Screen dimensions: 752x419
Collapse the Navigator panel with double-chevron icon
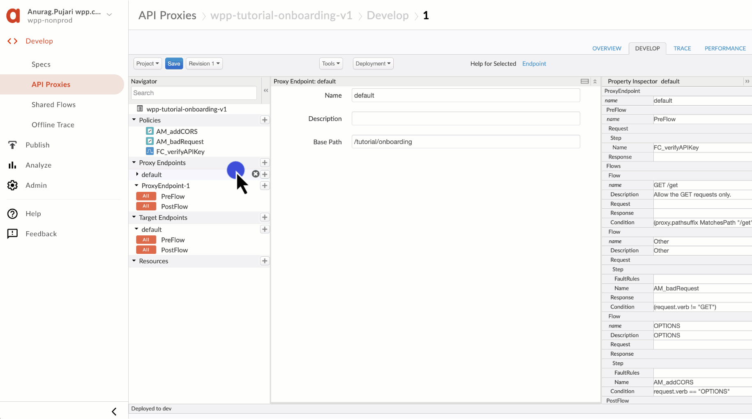pyautogui.click(x=266, y=90)
